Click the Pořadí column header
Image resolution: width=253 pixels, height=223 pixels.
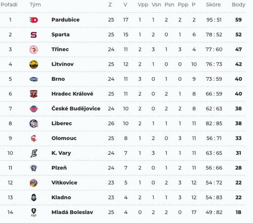coord(9,5)
